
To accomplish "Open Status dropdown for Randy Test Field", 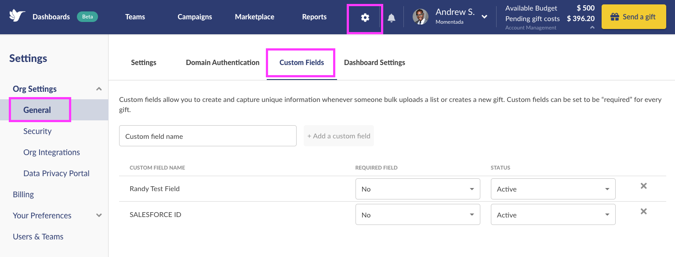I will coord(553,189).
